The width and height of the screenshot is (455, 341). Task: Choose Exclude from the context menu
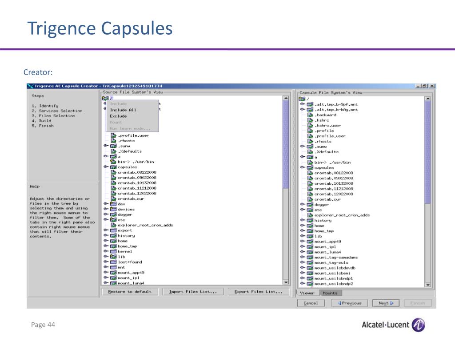pyautogui.click(x=132, y=116)
